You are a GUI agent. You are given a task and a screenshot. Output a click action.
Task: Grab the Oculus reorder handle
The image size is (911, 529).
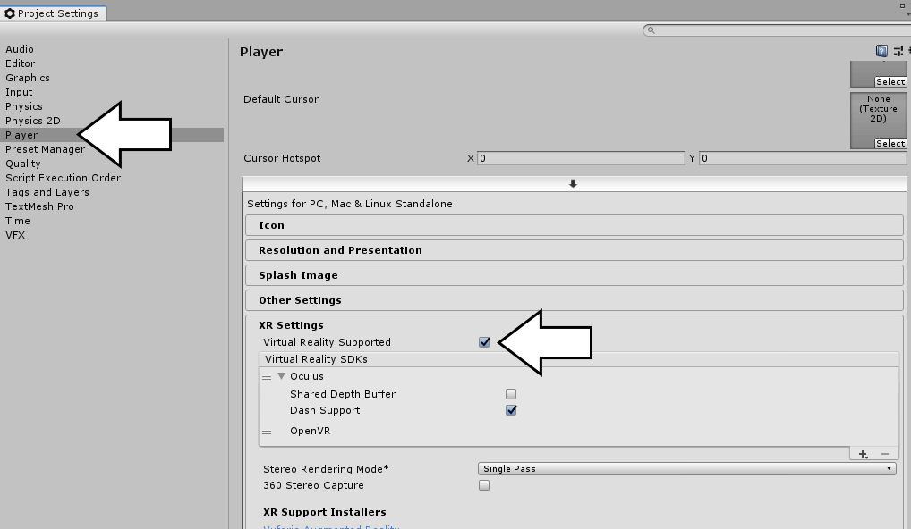click(267, 378)
